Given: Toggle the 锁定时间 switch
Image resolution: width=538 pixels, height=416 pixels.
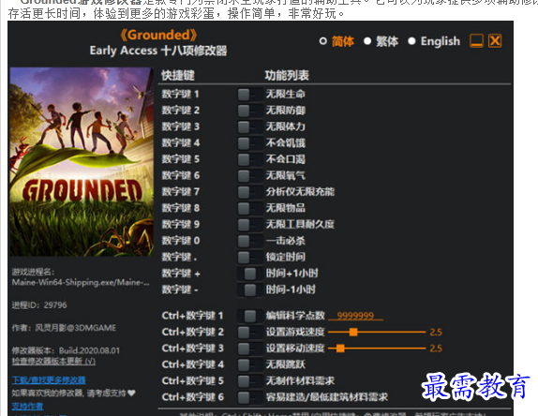Looking at the screenshot, I should [249, 257].
